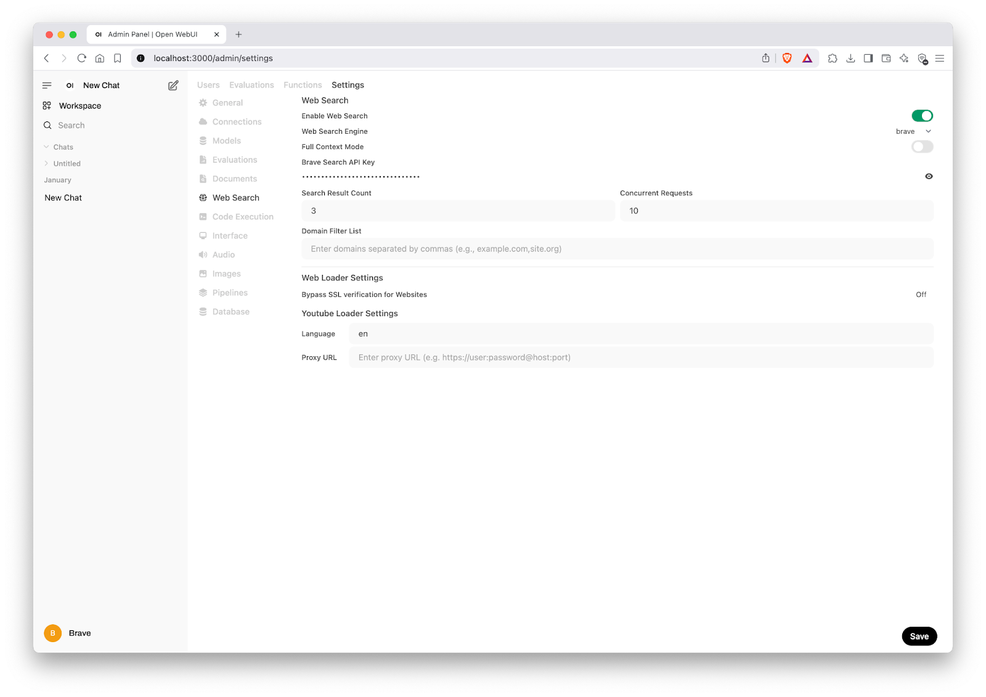Open the Brave user profile menu
986x697 pixels.
(68, 633)
